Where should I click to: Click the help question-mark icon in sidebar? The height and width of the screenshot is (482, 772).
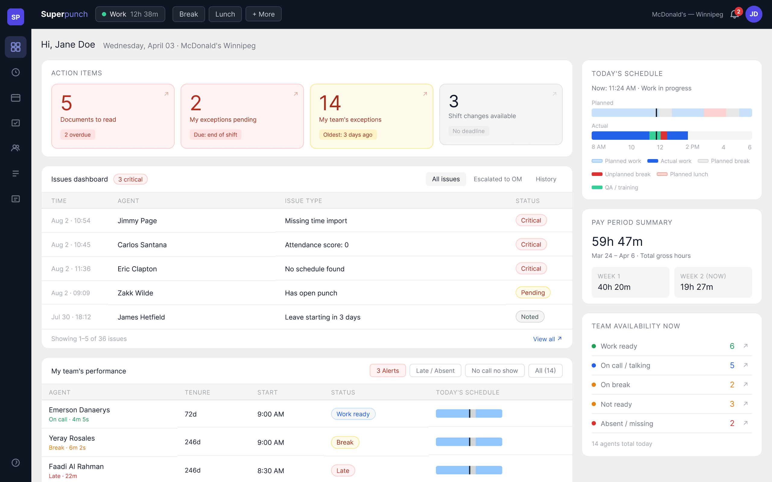[x=15, y=462]
